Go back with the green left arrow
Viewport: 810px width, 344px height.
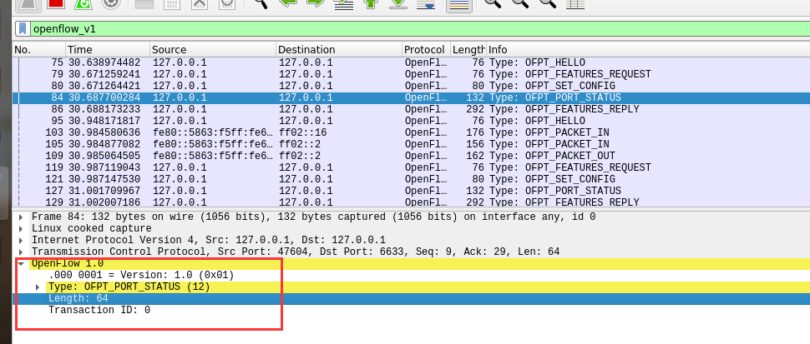click(x=288, y=3)
